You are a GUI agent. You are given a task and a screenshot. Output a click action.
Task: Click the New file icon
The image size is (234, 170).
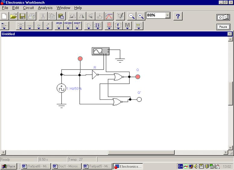pyautogui.click(x=5, y=16)
